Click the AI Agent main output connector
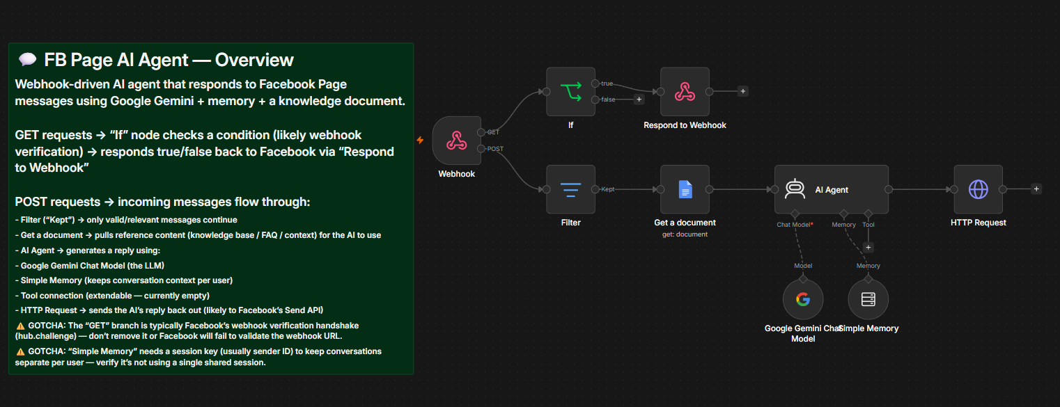The height and width of the screenshot is (407, 1060). click(889, 189)
